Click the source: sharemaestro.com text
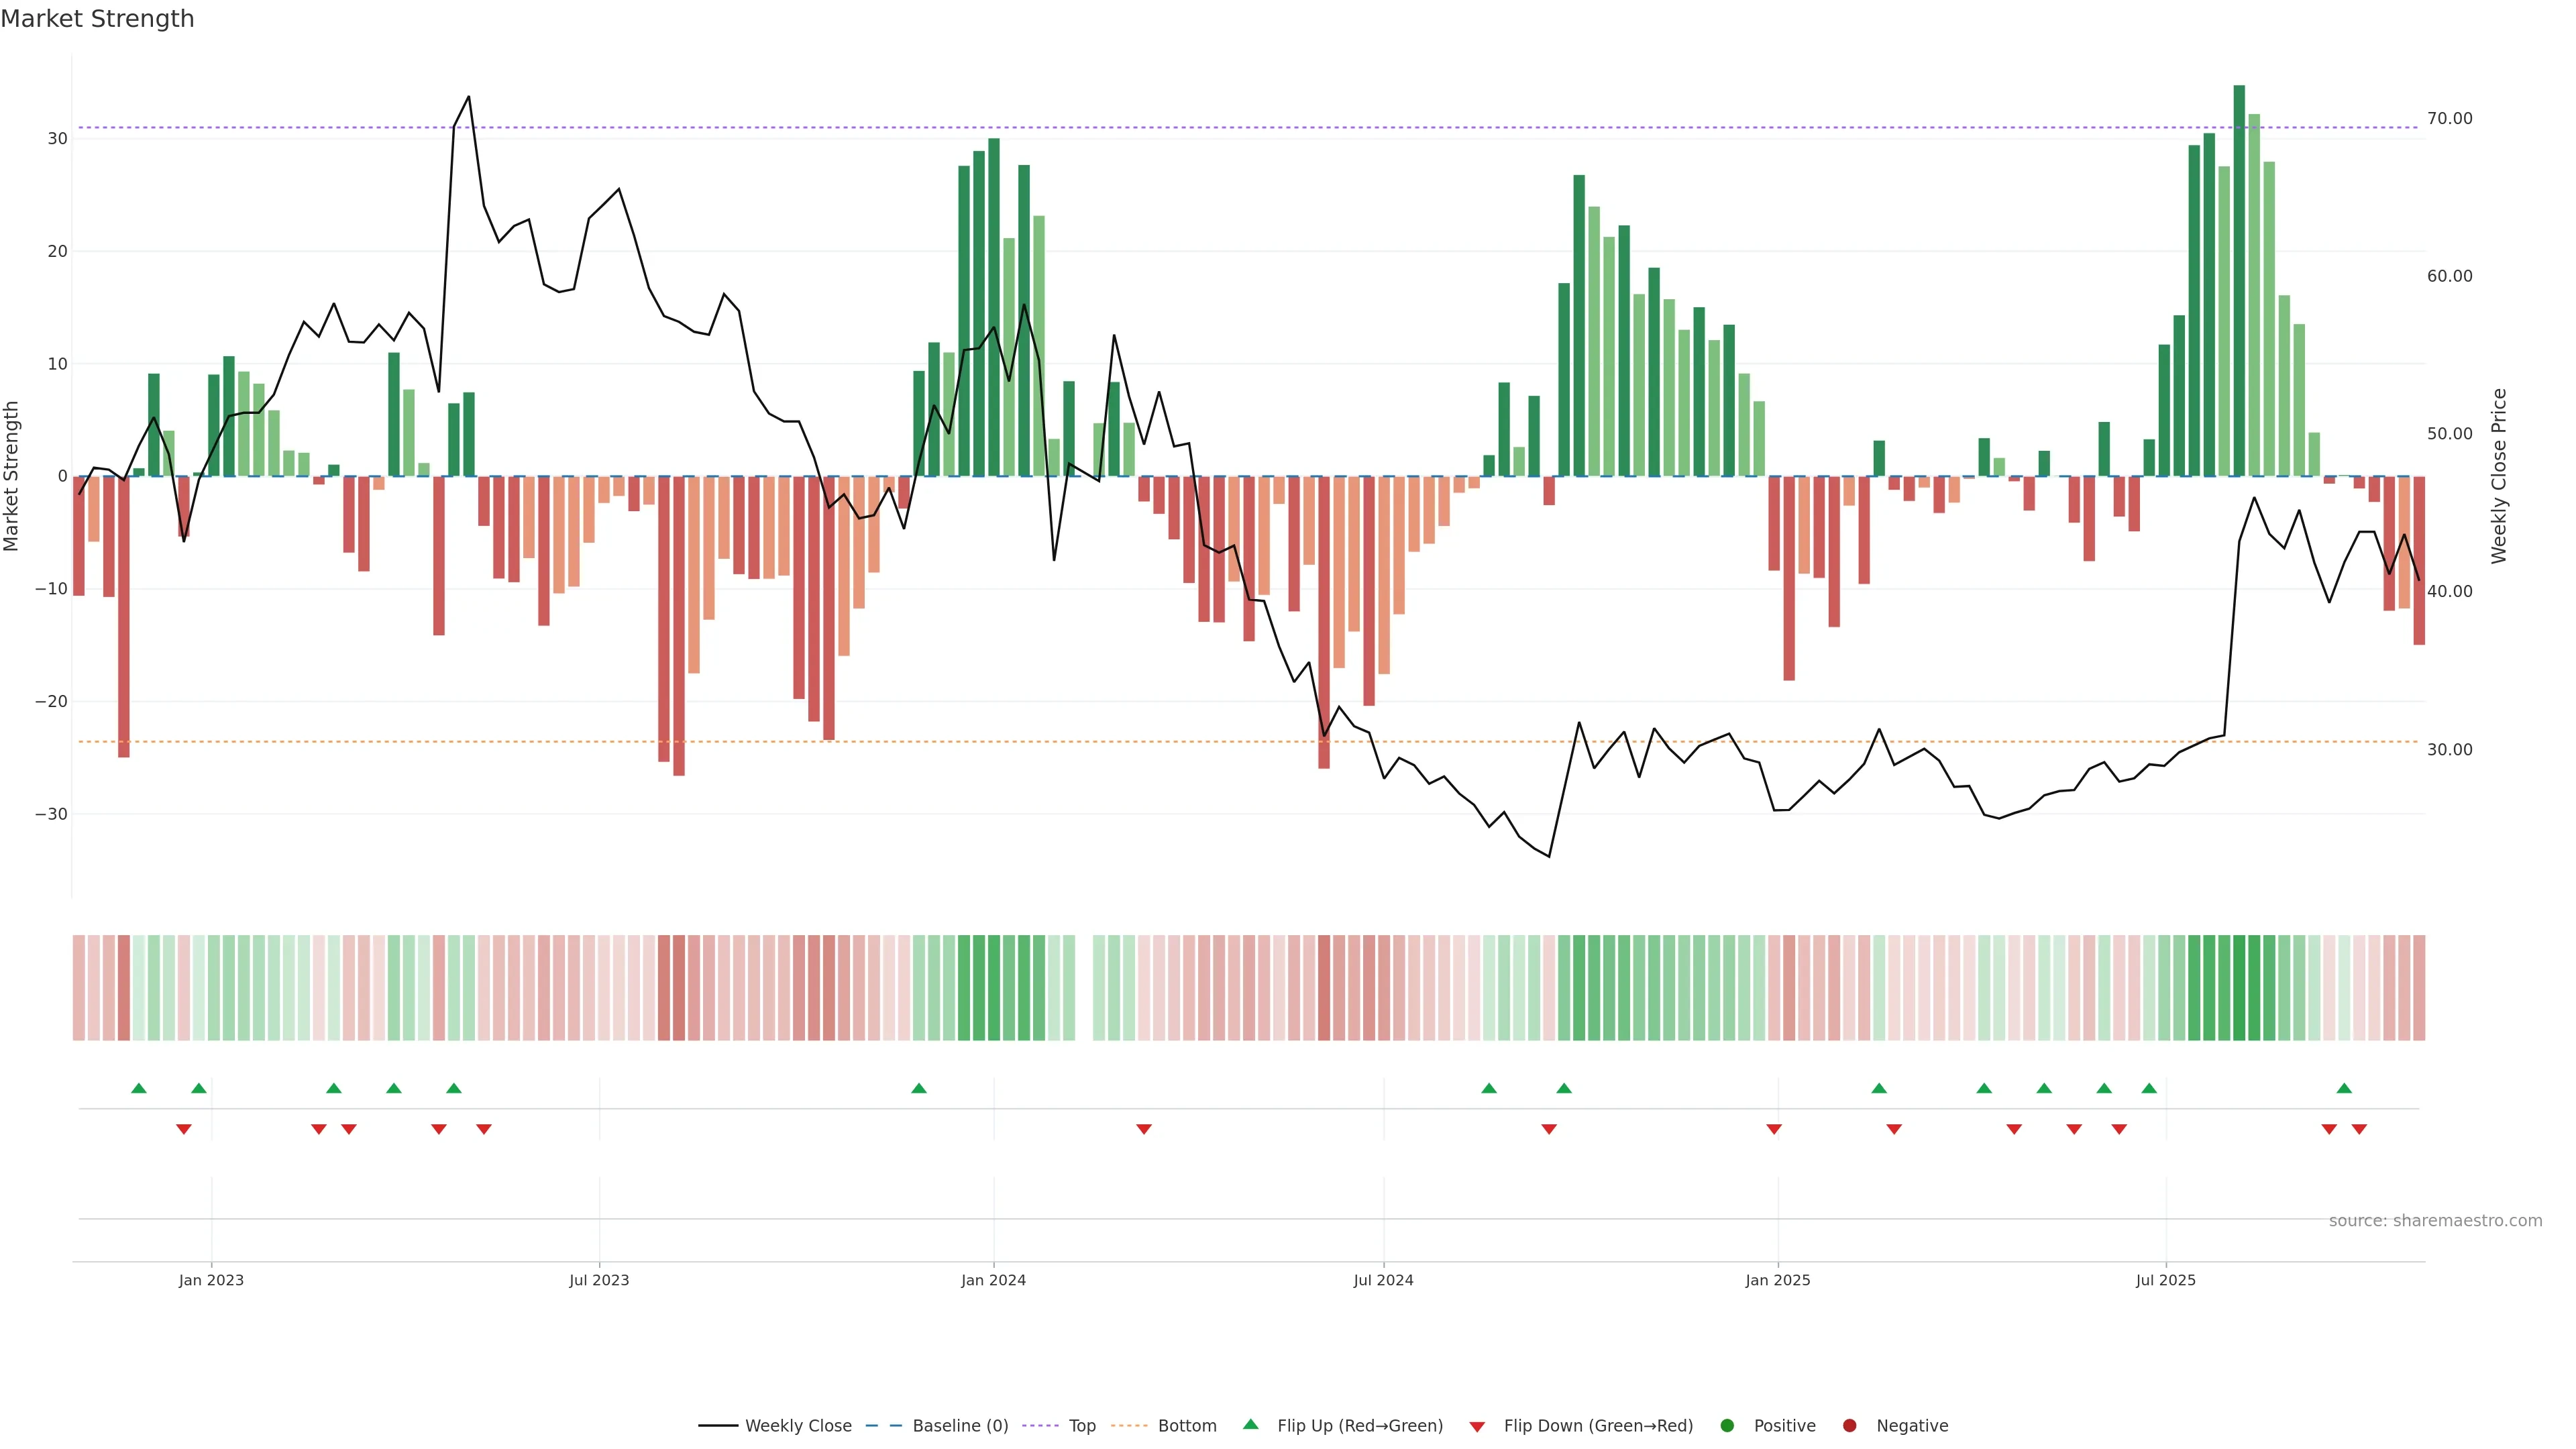The image size is (2576, 1449). click(2435, 1221)
